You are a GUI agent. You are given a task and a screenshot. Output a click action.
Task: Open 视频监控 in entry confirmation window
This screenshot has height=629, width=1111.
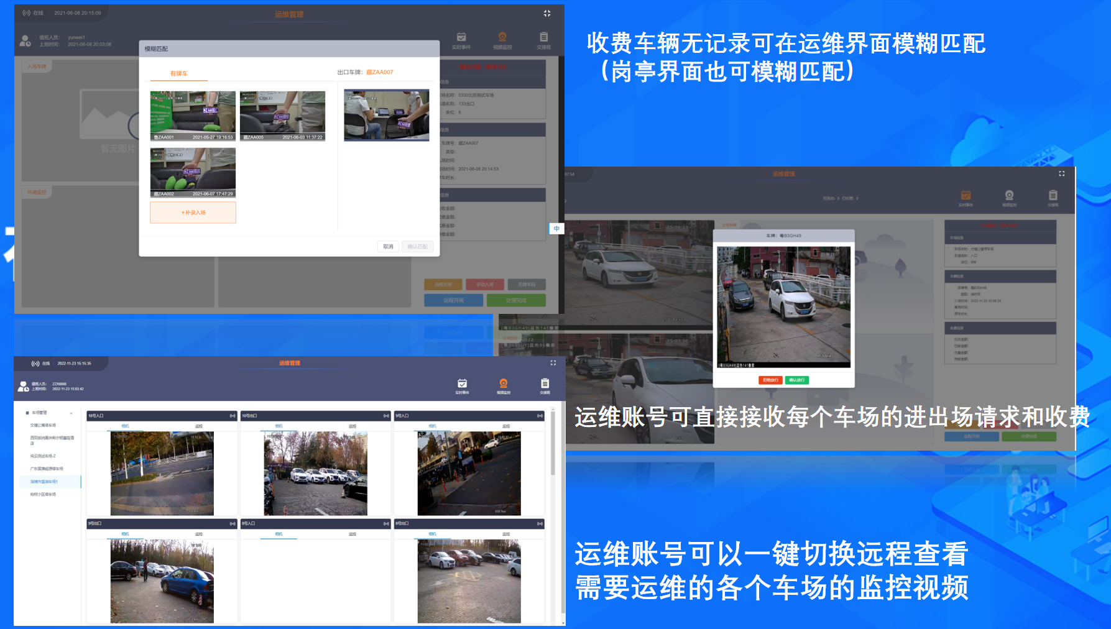(1009, 198)
